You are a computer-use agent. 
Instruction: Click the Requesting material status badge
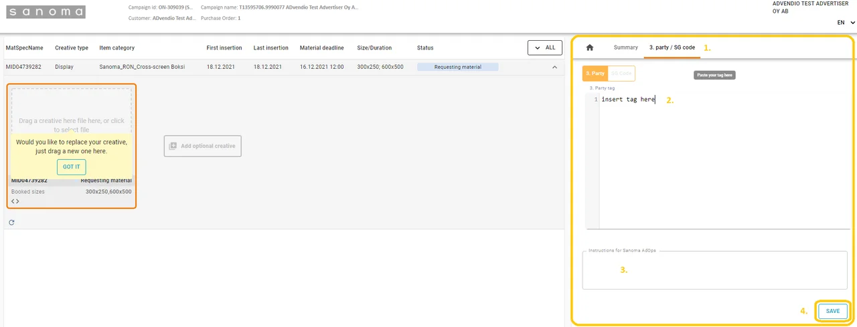pyautogui.click(x=457, y=67)
